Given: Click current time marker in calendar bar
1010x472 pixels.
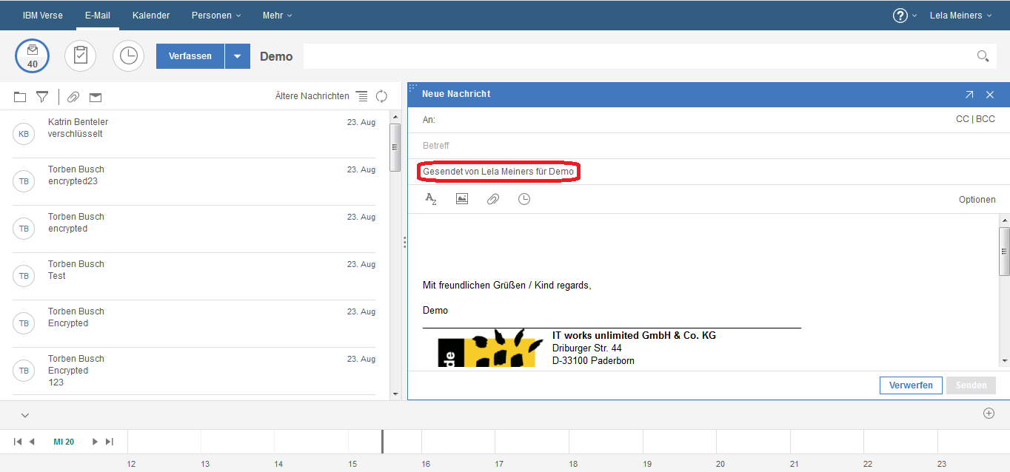Looking at the screenshot, I should point(382,442).
